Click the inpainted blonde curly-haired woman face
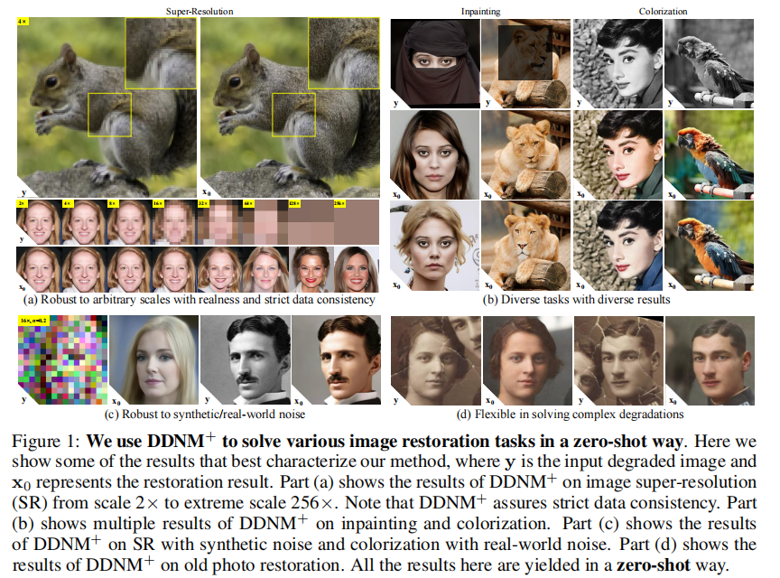Viewport: 780px width, 578px height. coord(435,246)
